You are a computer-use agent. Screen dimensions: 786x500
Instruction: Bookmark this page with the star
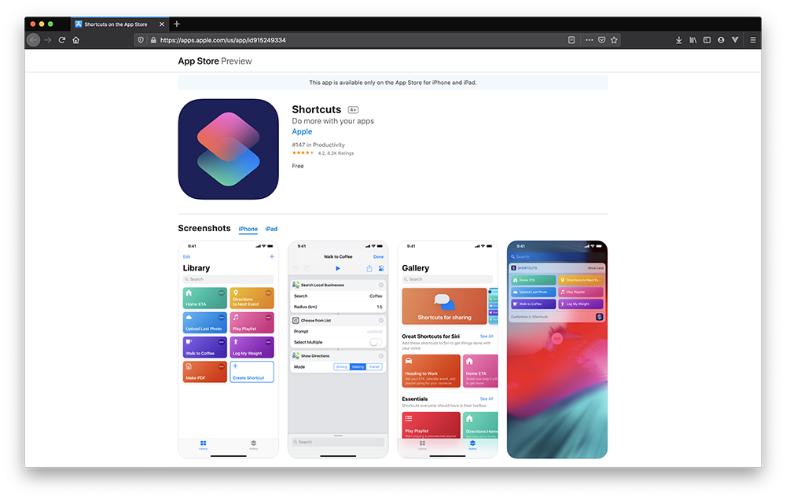pos(614,40)
